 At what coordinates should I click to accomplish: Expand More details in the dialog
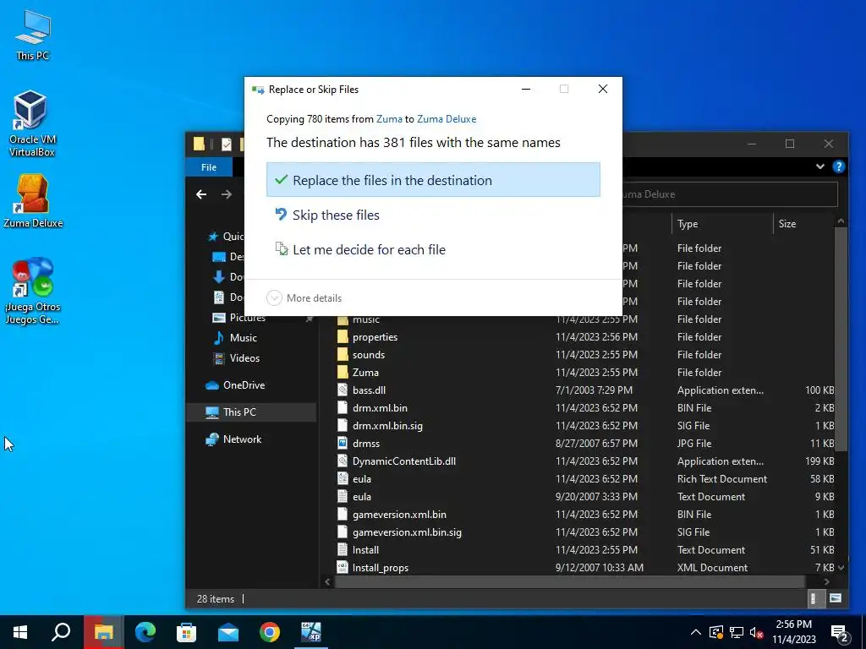(x=304, y=298)
